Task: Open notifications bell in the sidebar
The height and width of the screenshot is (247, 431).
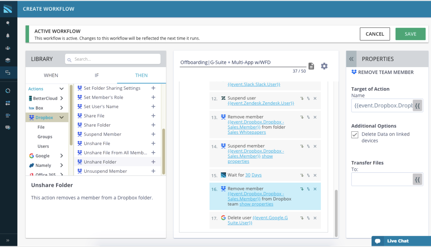Action: pos(8,36)
